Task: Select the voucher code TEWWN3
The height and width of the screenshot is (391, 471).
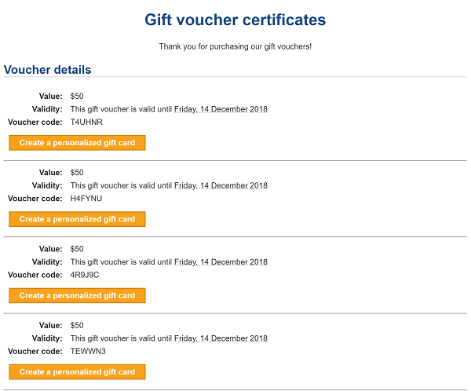Action: (x=87, y=351)
